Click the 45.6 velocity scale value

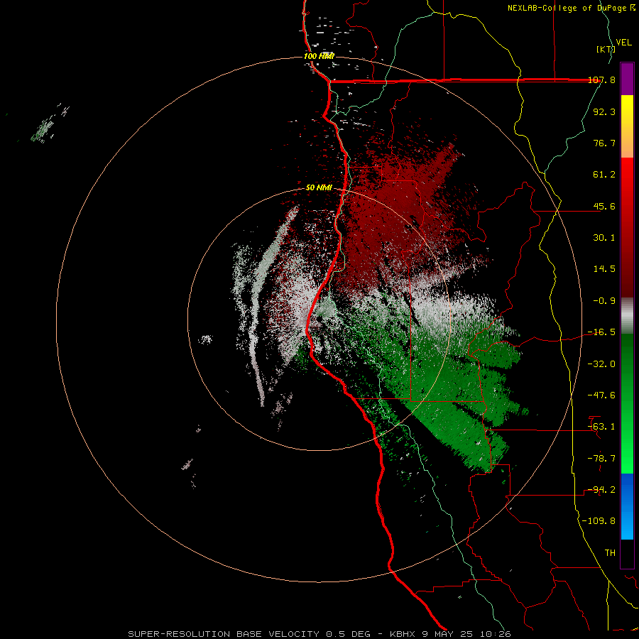[604, 206]
